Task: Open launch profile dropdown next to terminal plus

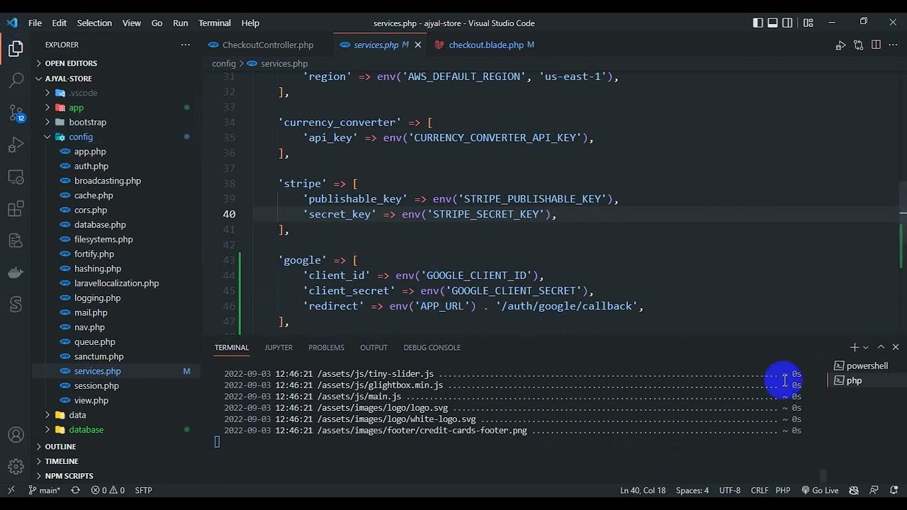Action: click(x=866, y=347)
